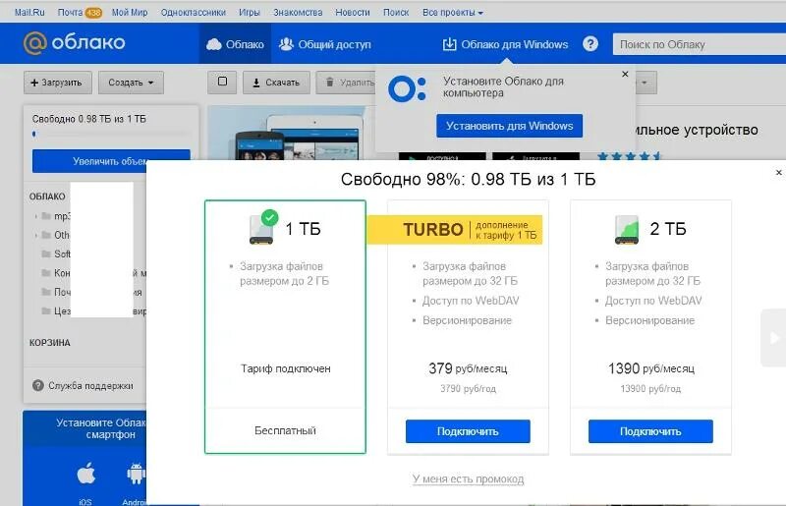Click the Android robot icon

point(136,474)
